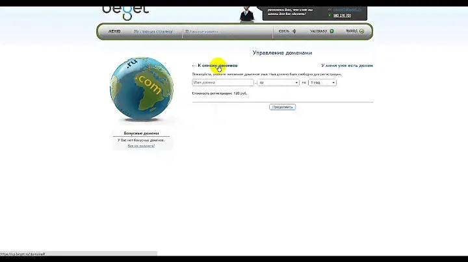Click the speaker icon next to СВЯЗЬ
Image resolution: width=468 pixels, height=262 pixels.
tap(294, 31)
